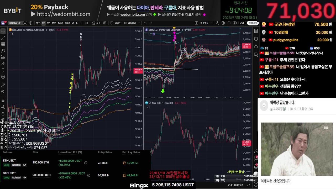Image resolution: width=336 pixels, height=189 pixels.
Task: Switch to the 4시간 timeframe
Action: [67, 23]
